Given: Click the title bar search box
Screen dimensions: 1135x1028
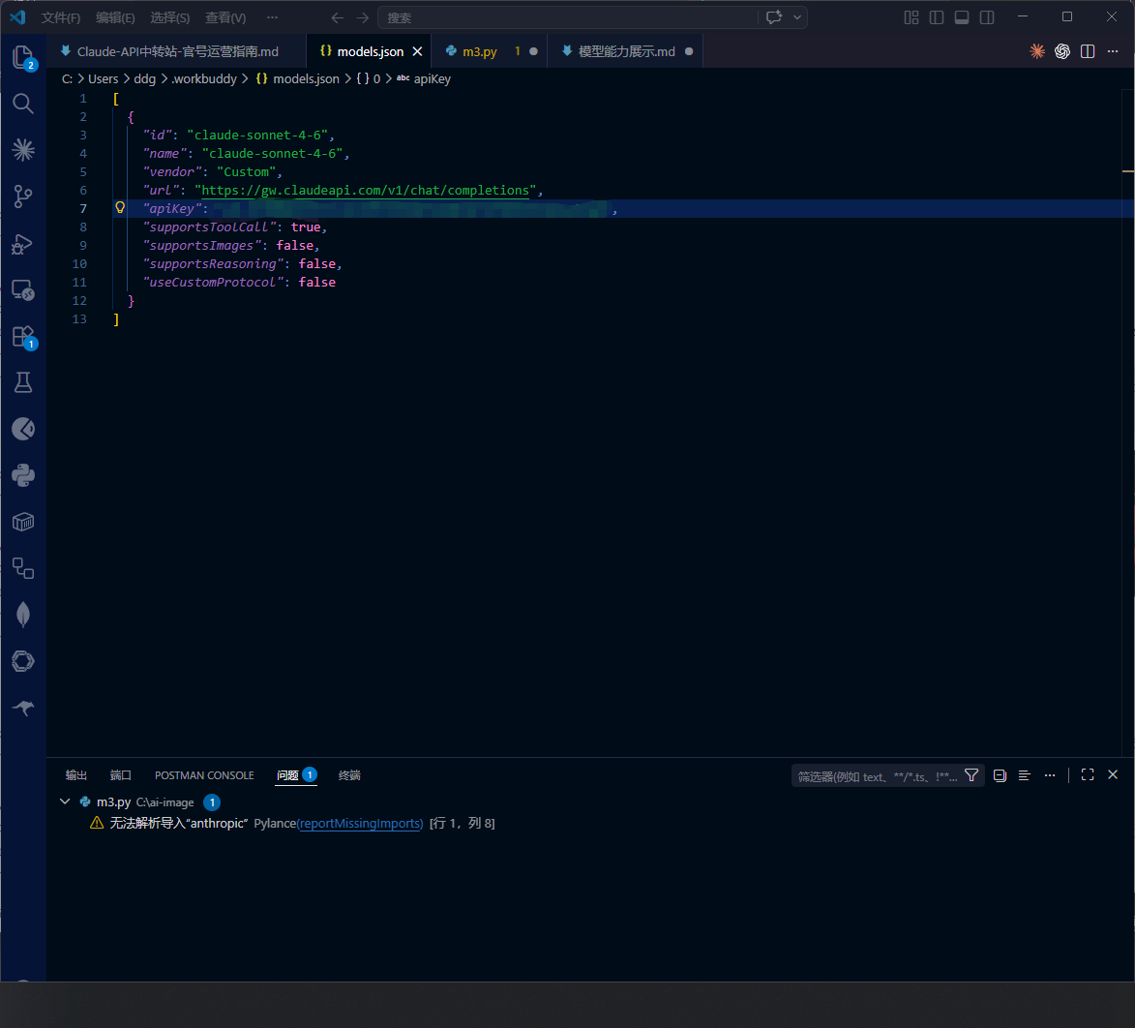Looking at the screenshot, I should [x=567, y=17].
